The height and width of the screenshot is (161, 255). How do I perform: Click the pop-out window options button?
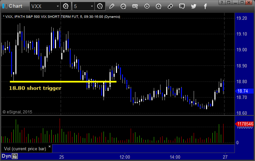pos(229,2)
